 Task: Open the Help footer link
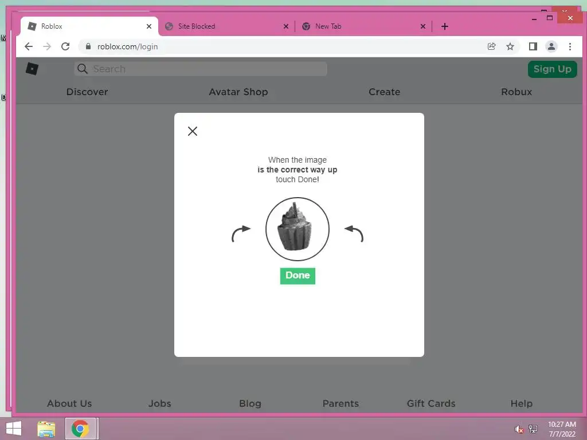522,403
